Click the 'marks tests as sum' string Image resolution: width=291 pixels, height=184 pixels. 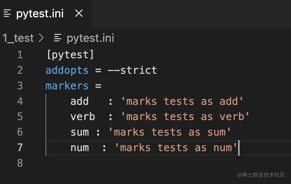[169, 132]
